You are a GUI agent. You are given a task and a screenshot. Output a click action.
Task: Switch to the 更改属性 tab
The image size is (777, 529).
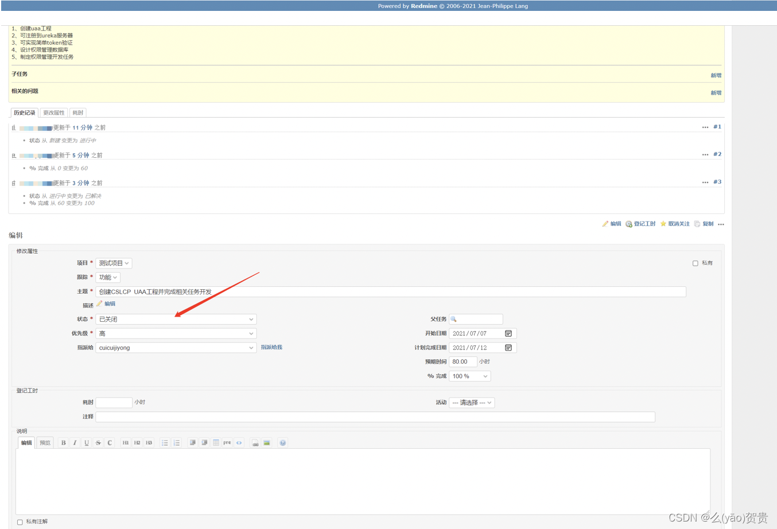(x=54, y=113)
